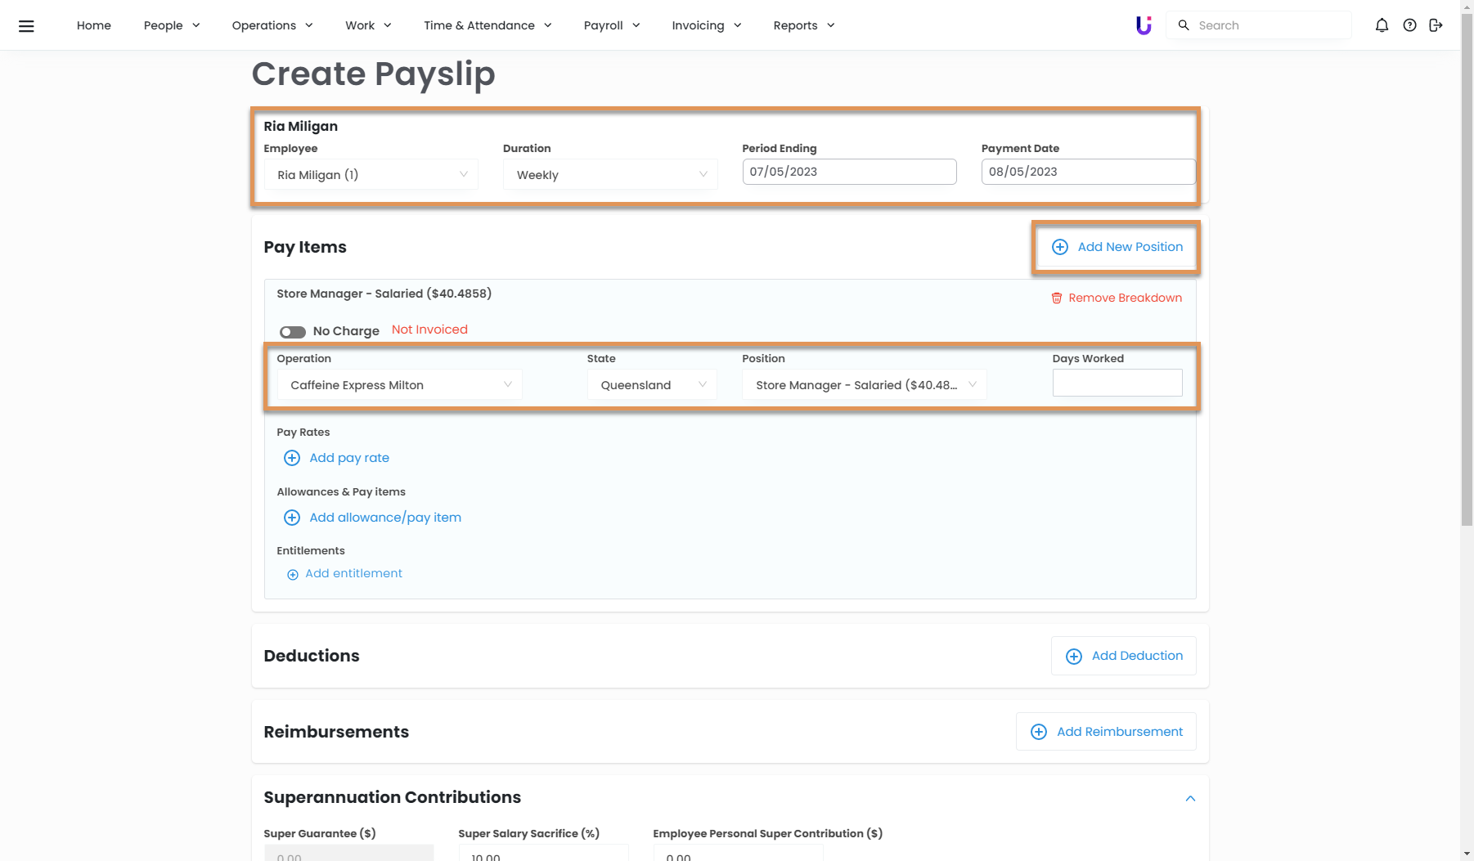Click the notifications bell icon
The image size is (1474, 861).
coord(1382,25)
